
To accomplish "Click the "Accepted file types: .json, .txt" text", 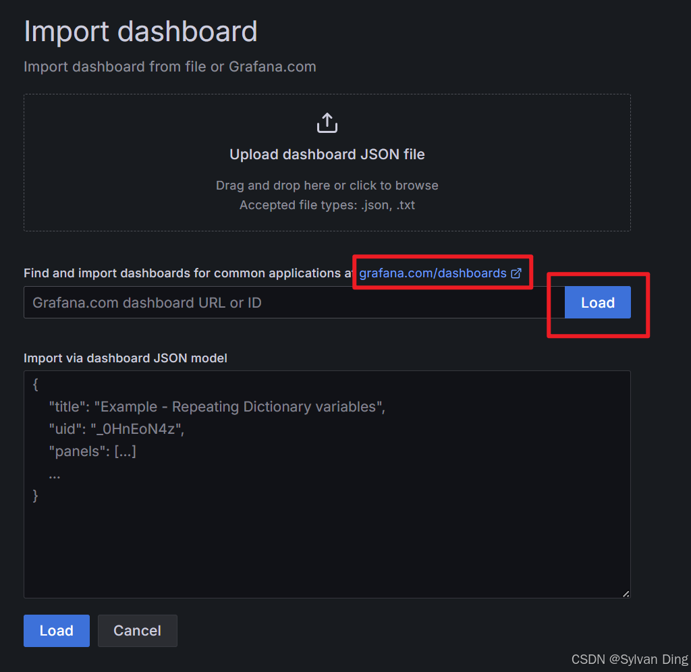I will pyautogui.click(x=327, y=205).
